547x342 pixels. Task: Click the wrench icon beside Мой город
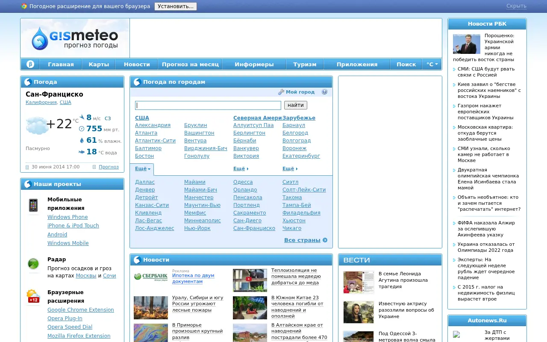tap(281, 92)
